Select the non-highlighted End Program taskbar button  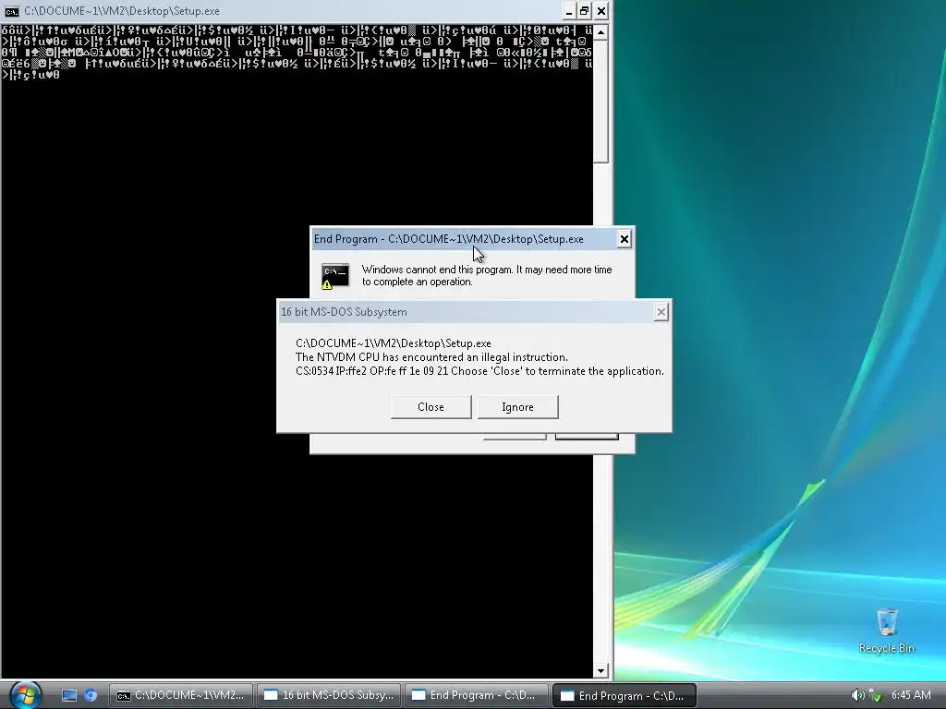477,695
